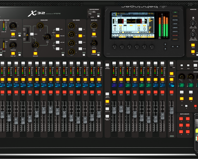Open the EFFECTS screen view

click(x=175, y=32)
